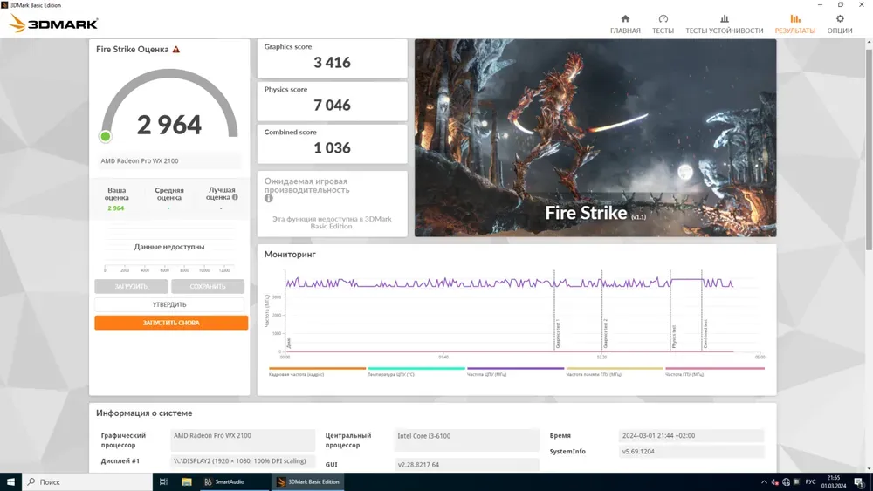873x491 pixels.
Task: Toggle Кадровая частота orange legend series
Action: click(x=317, y=372)
